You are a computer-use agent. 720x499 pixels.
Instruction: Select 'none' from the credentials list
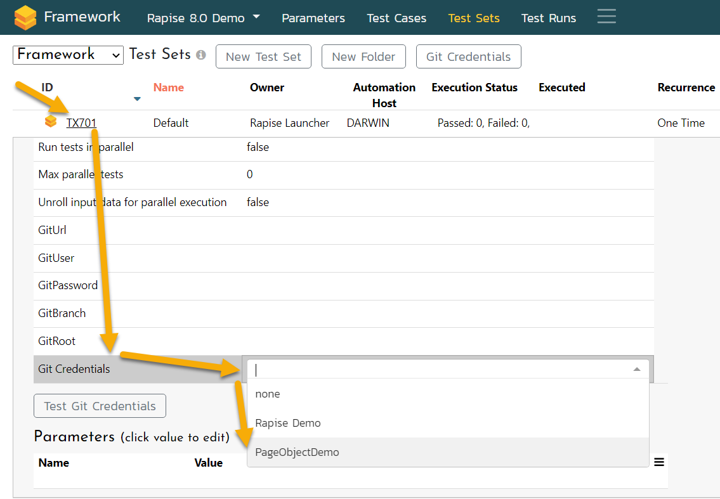(x=268, y=394)
